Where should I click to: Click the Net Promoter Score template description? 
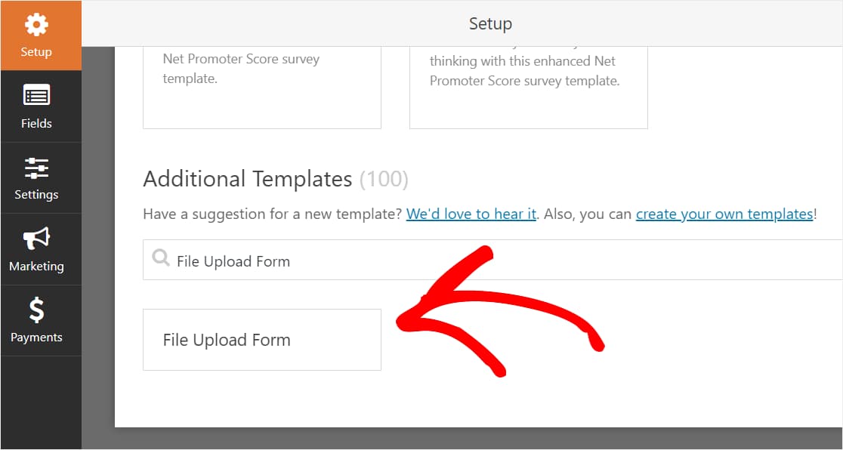point(241,69)
